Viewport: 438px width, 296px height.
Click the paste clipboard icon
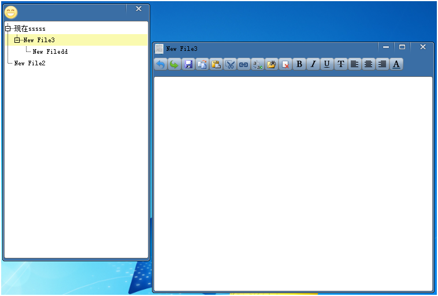216,64
